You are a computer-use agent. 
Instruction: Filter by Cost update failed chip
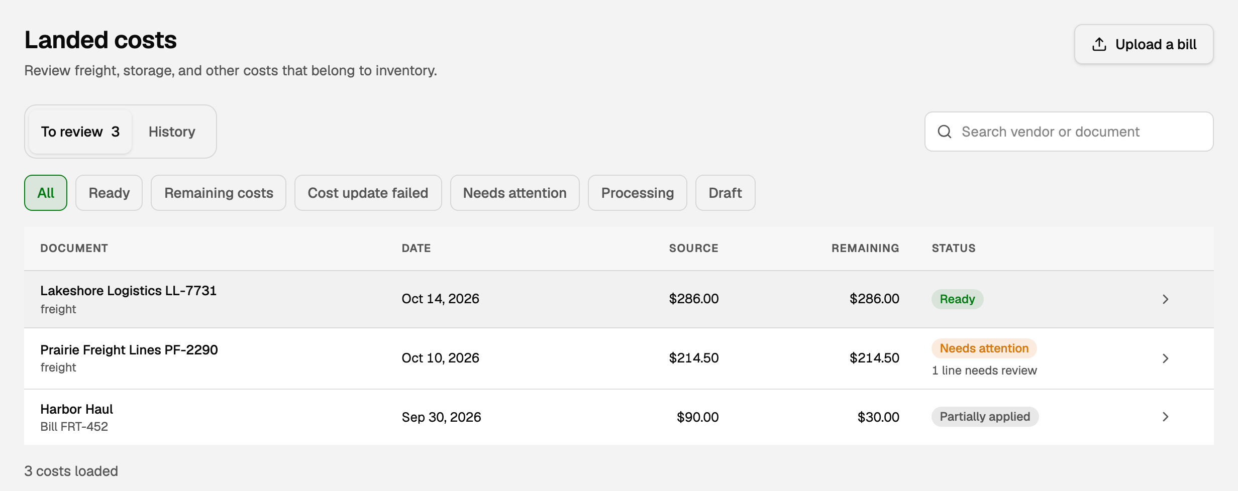368,193
